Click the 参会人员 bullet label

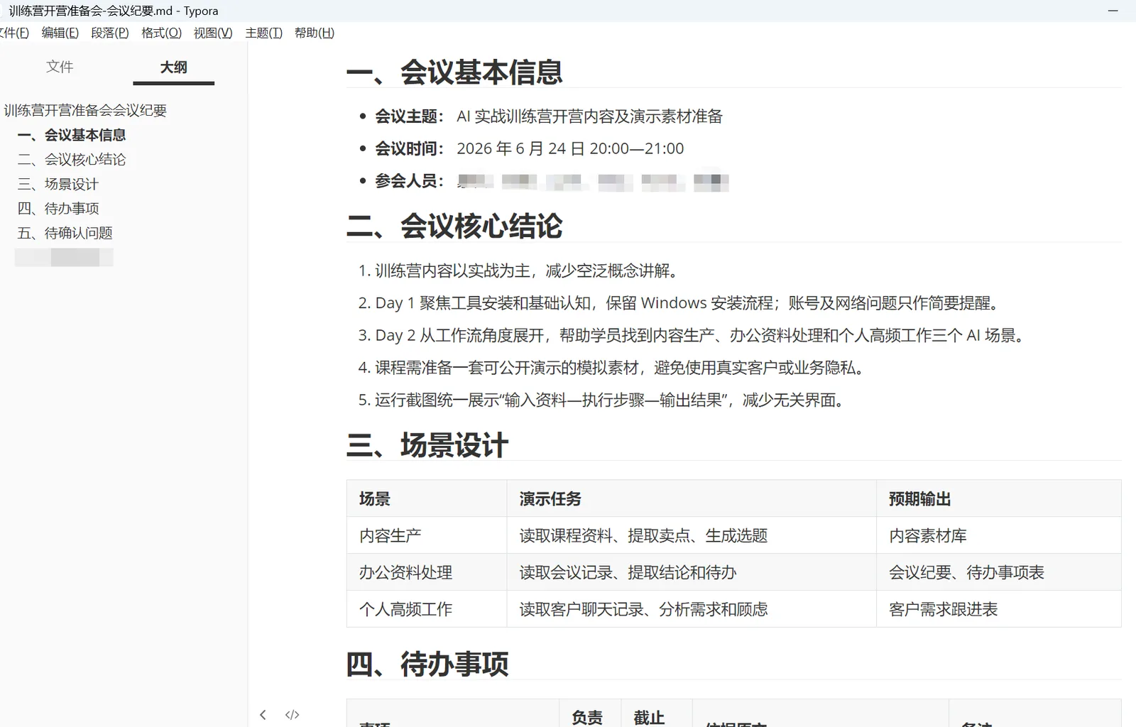pos(410,181)
